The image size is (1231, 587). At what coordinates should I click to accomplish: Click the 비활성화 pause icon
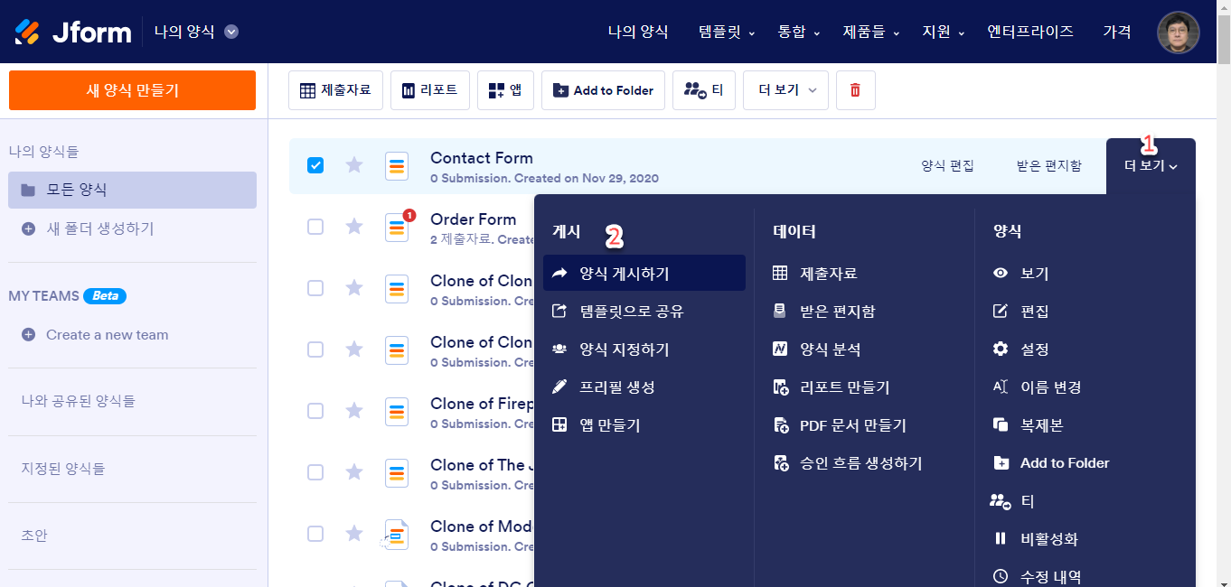tap(1001, 538)
